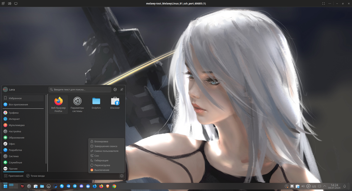
Task: Open the volume control in tray
Action: pyautogui.click(x=303, y=186)
